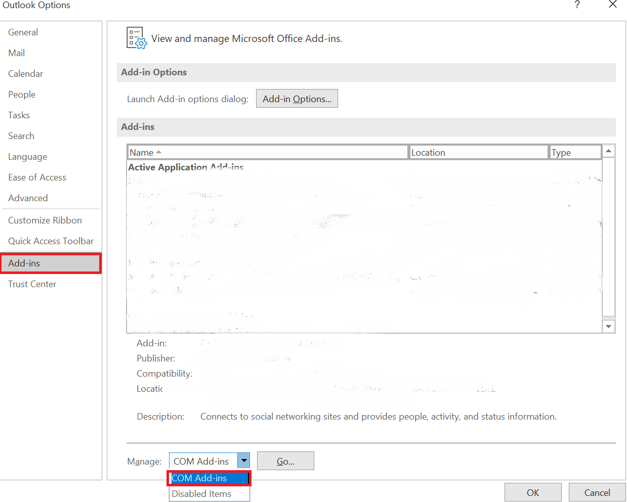Confirm with the OK button

click(x=533, y=492)
